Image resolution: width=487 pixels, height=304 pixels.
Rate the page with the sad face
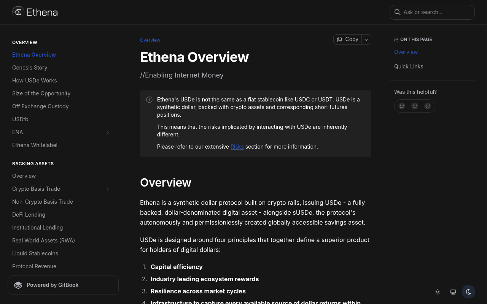[428, 106]
